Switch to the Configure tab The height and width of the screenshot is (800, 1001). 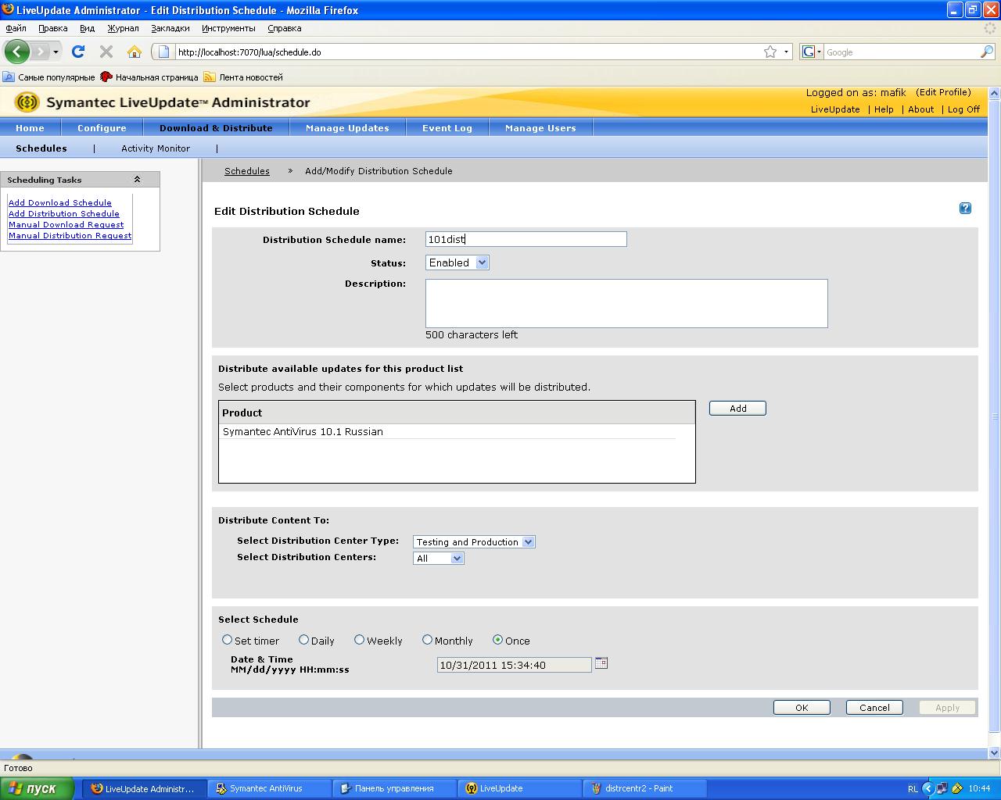(x=102, y=128)
